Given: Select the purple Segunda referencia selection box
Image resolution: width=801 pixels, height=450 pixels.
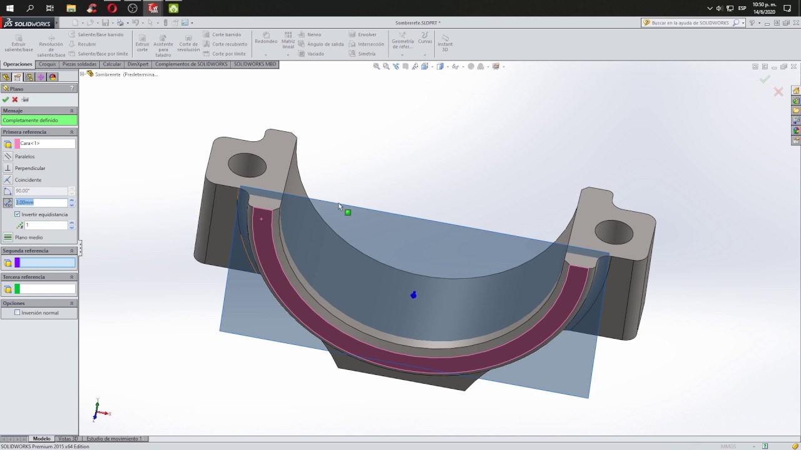Looking at the screenshot, I should 45,263.
